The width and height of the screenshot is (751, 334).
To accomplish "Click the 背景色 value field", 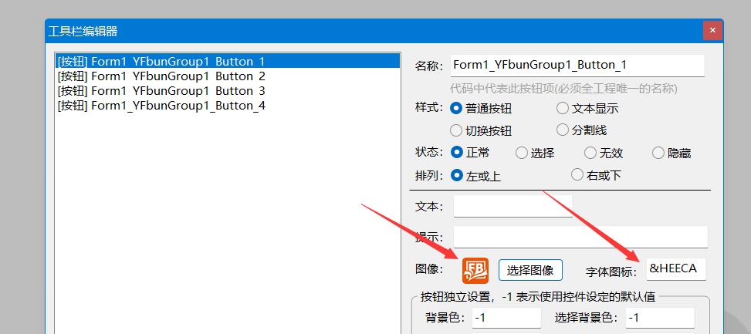I will coord(506,317).
